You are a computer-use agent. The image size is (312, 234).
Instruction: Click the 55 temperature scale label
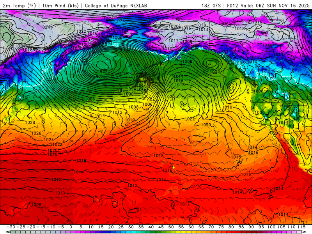181,227
